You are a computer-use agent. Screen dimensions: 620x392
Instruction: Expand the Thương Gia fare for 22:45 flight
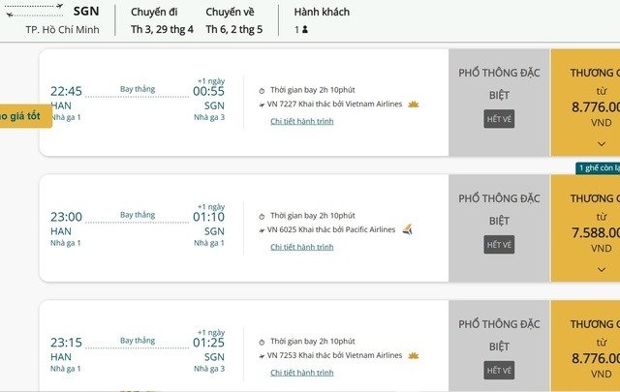pyautogui.click(x=601, y=143)
